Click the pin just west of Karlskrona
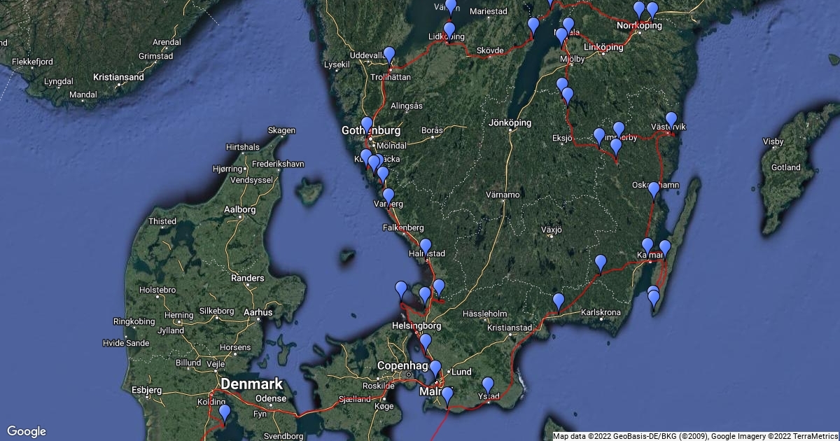Viewport: 840px width, 441px height. (x=558, y=301)
